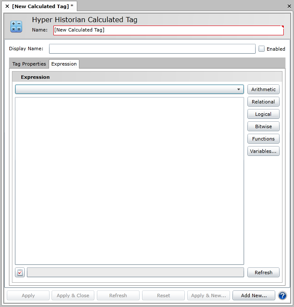This screenshot has height=307, width=294.
Task: Click inside the large expression editor area
Action: (x=130, y=181)
